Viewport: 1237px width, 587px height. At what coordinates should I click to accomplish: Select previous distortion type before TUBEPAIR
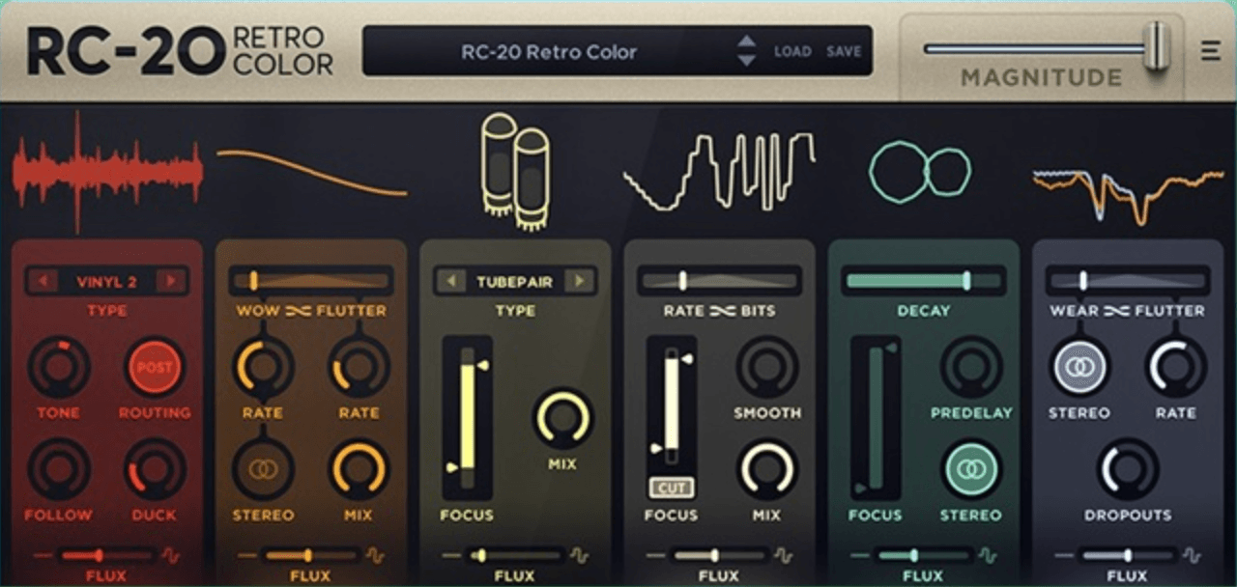click(x=450, y=282)
